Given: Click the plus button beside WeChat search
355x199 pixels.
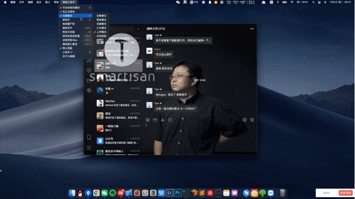Looking at the screenshot, I should coord(138,29).
